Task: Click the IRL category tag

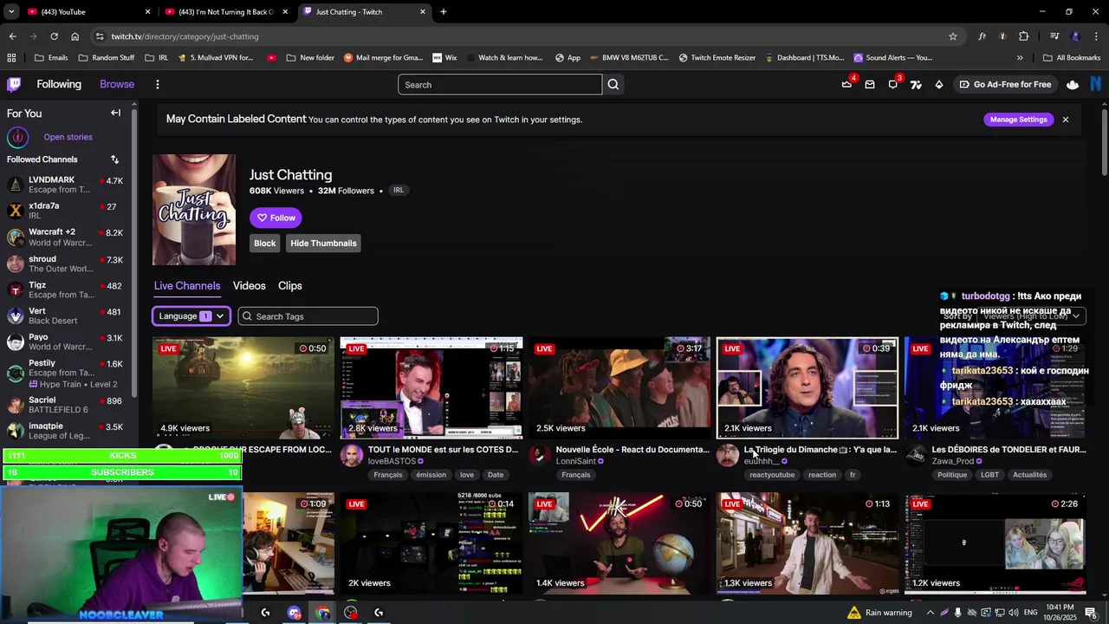Action: (399, 191)
